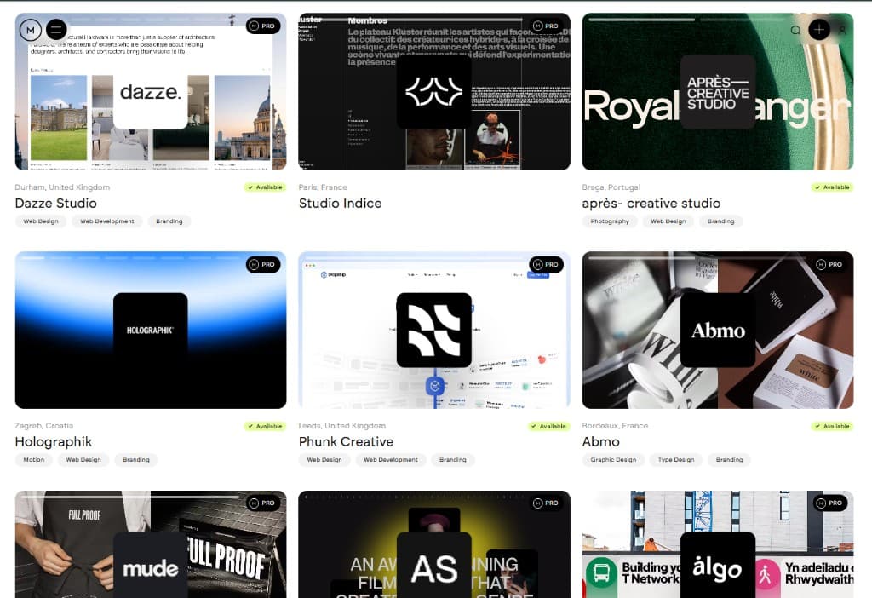Image resolution: width=872 pixels, height=598 pixels.
Task: Click the PRO badge on Dazze Studio card
Action: [x=263, y=26]
